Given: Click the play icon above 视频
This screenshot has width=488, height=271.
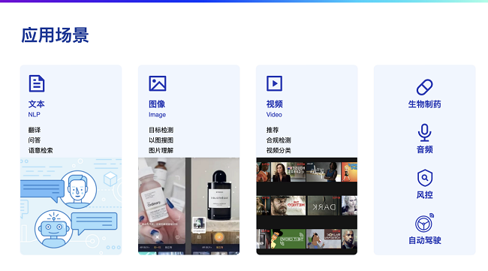Looking at the screenshot, I should coord(274,83).
